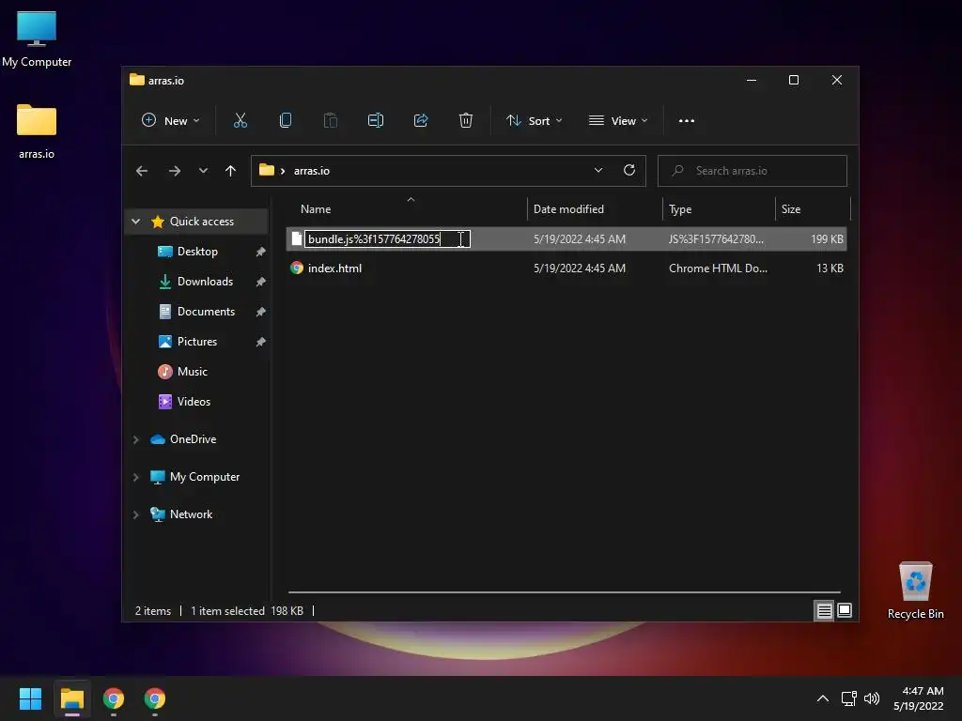Click the Paste clipboard icon
962x721 pixels.
330,120
